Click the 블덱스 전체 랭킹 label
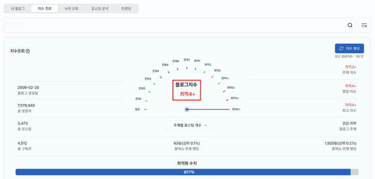The height and width of the screenshot is (179, 375). pos(344,149)
